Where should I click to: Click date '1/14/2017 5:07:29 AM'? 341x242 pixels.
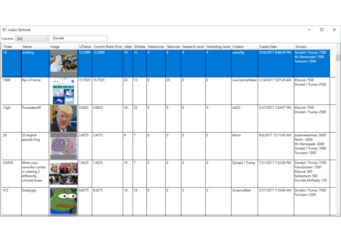(x=276, y=91)
